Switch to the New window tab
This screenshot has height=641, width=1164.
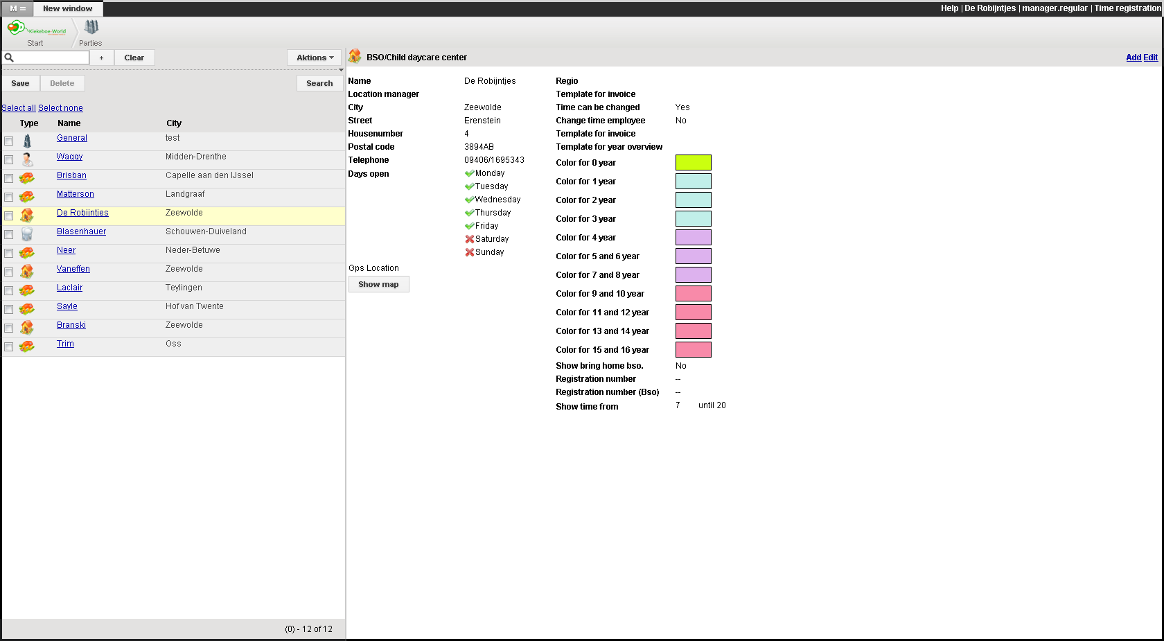pos(67,8)
